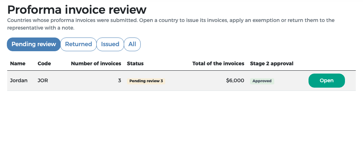Screen dimensions: 363x163
Task: Click the Approved stage 2 badge
Action: click(262, 81)
